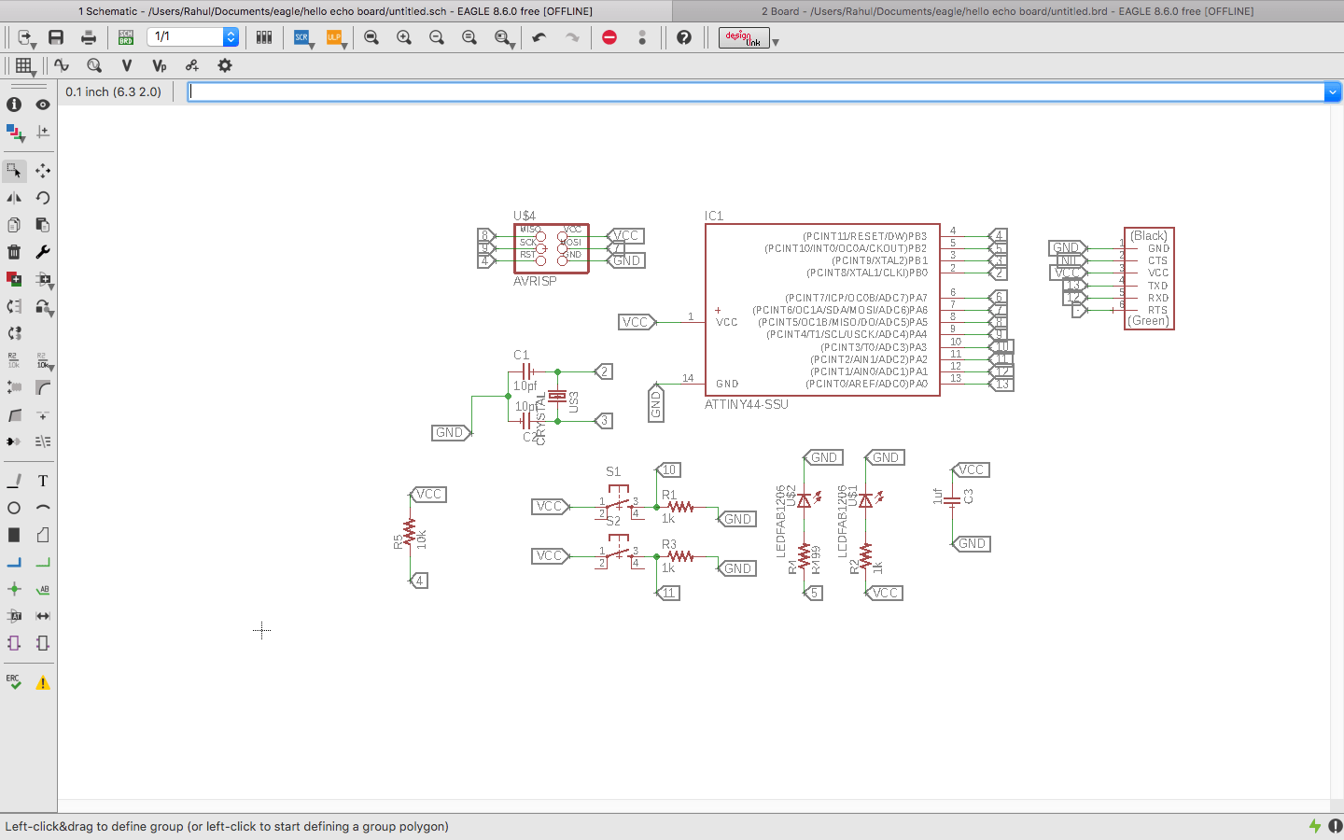Select the Miter tool
The height and width of the screenshot is (840, 1344).
click(x=43, y=387)
